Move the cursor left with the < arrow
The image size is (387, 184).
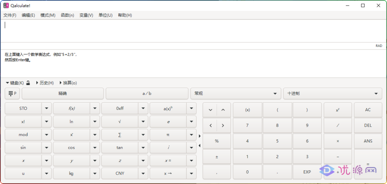pos(210,125)
